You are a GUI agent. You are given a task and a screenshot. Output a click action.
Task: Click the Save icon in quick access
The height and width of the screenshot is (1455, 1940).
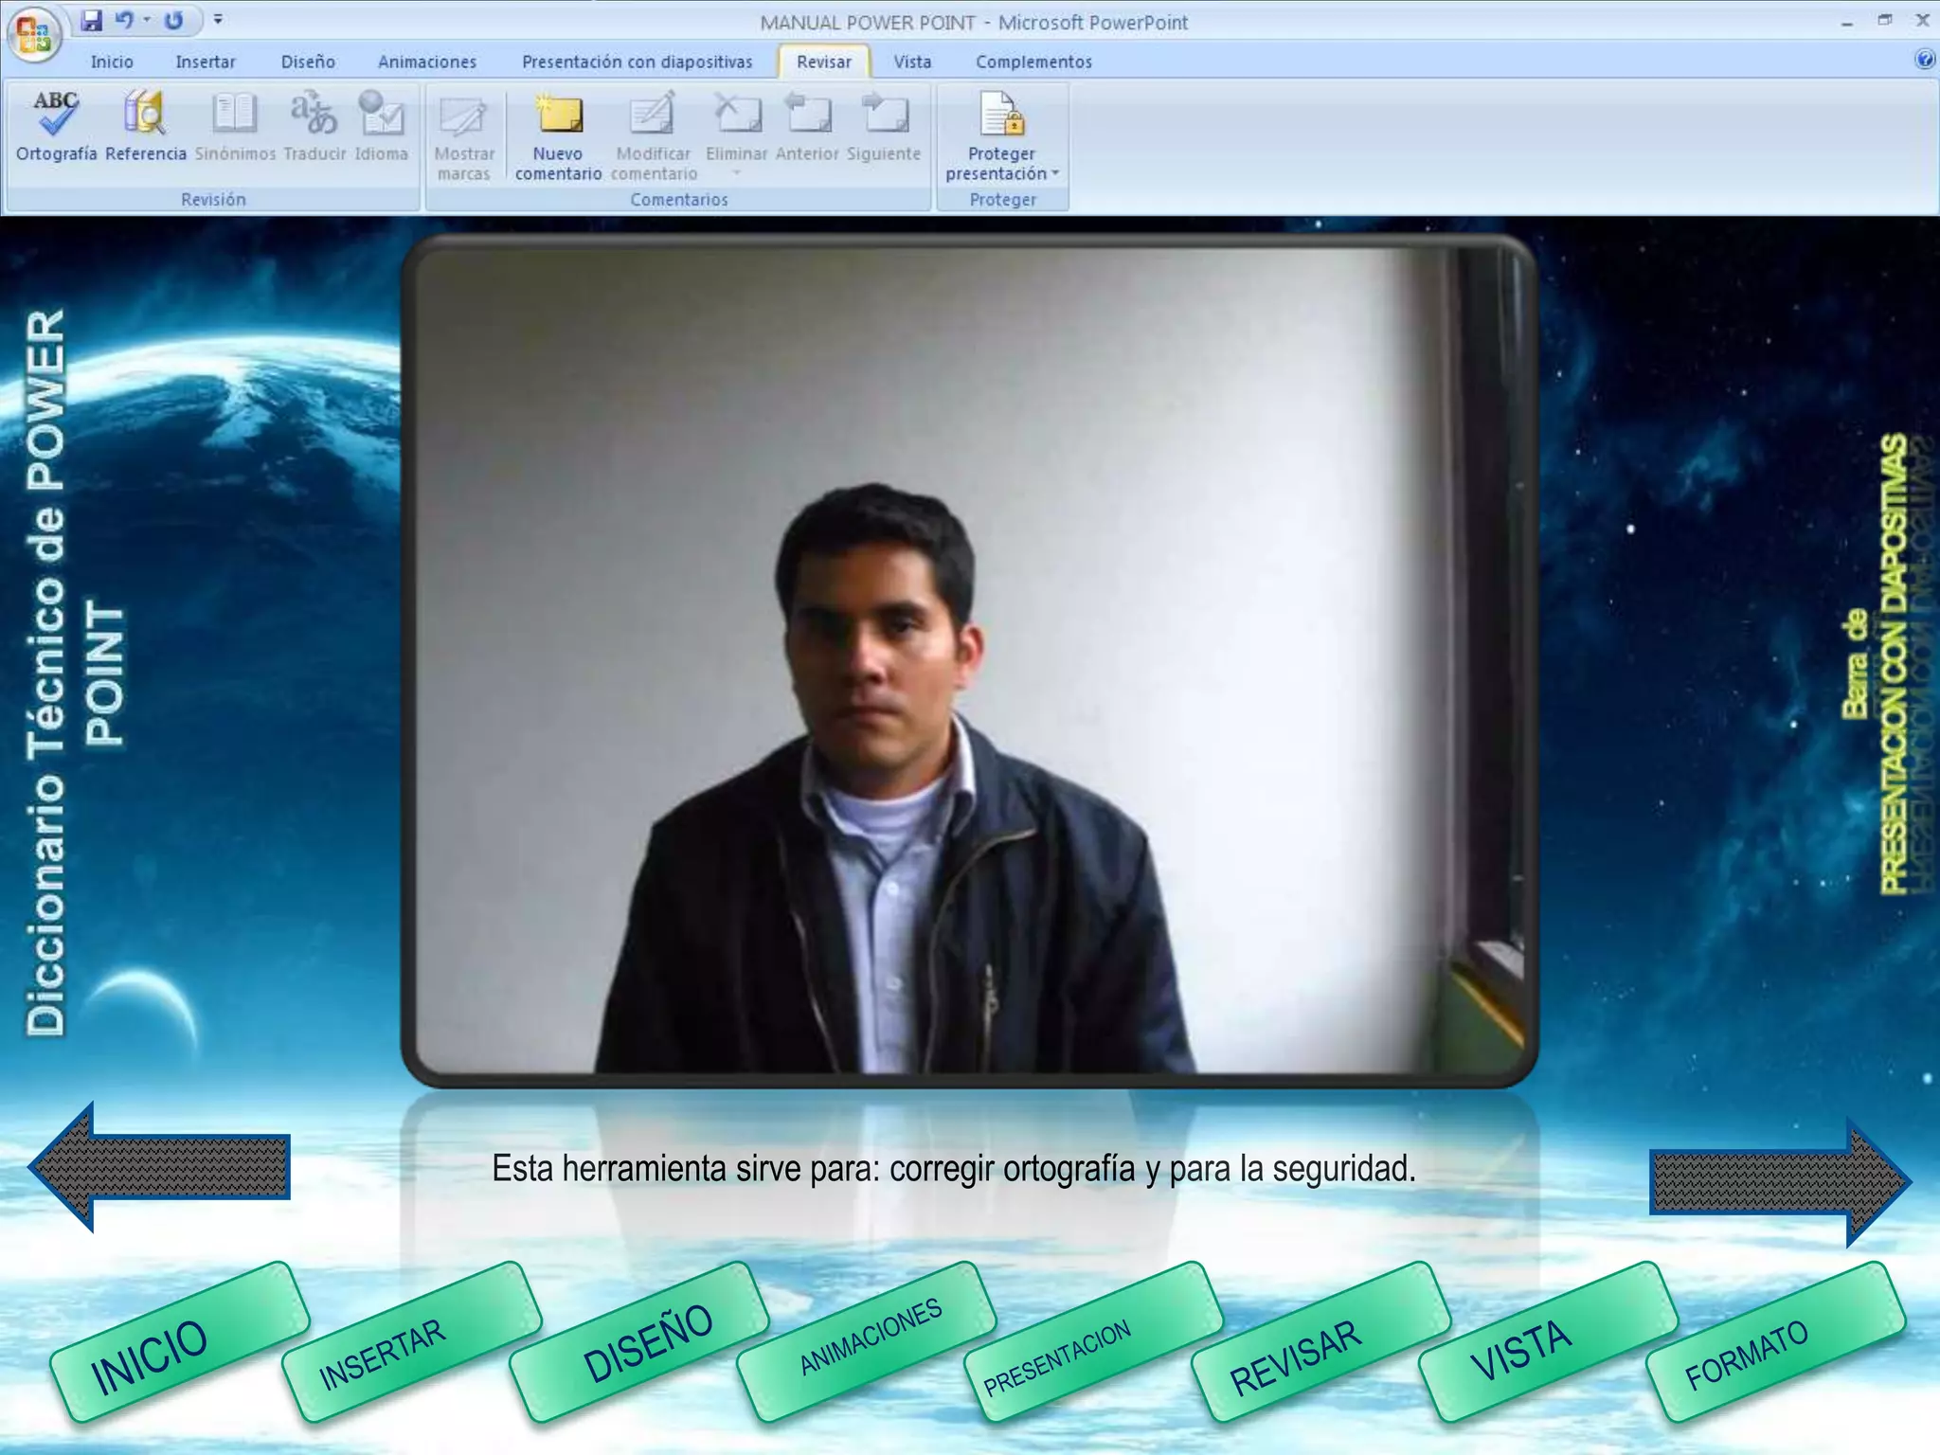point(91,20)
